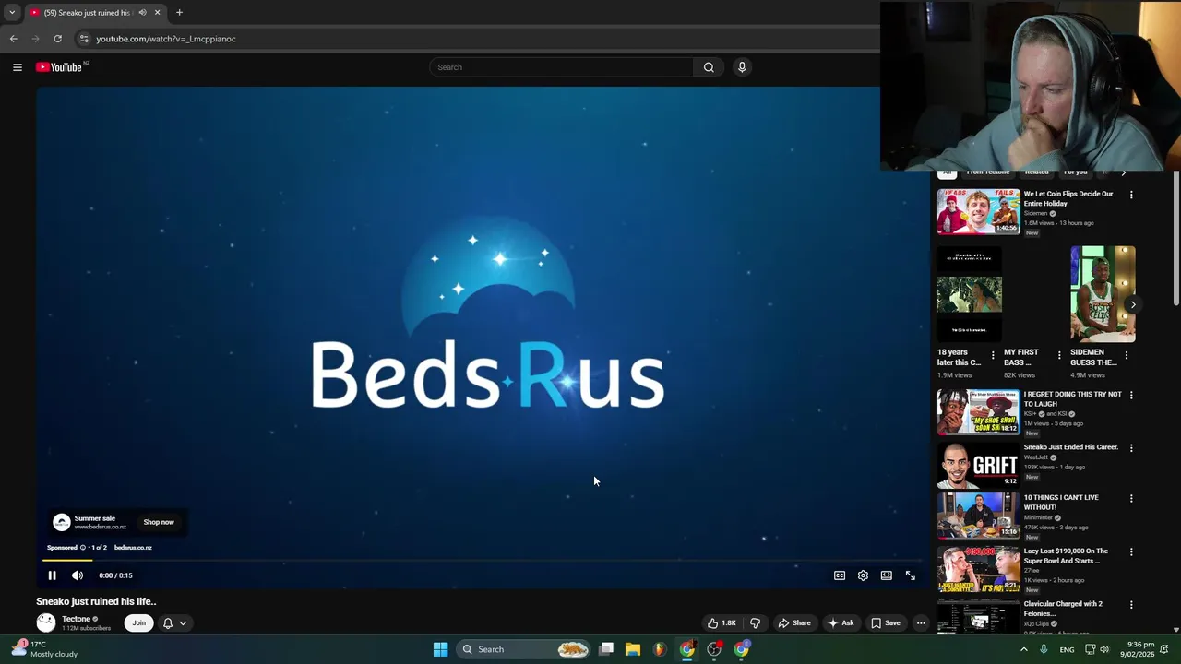
Task: Select the All filter chip
Action: (x=947, y=172)
